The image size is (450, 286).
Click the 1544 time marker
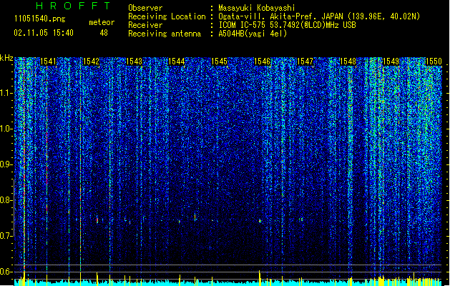coord(177,61)
